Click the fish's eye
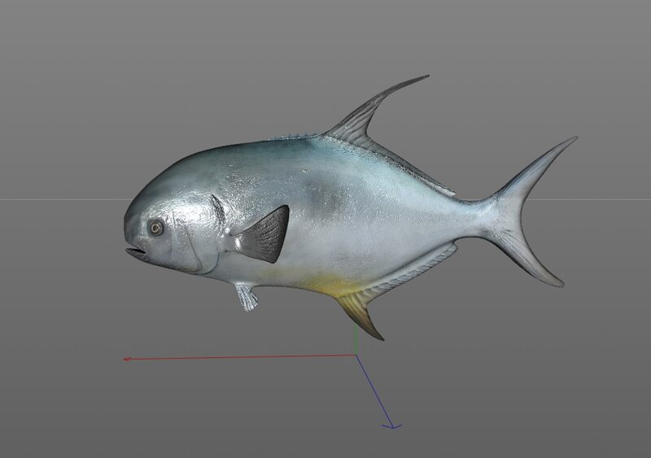Viewport: 651px width, 458px height. click(156, 229)
